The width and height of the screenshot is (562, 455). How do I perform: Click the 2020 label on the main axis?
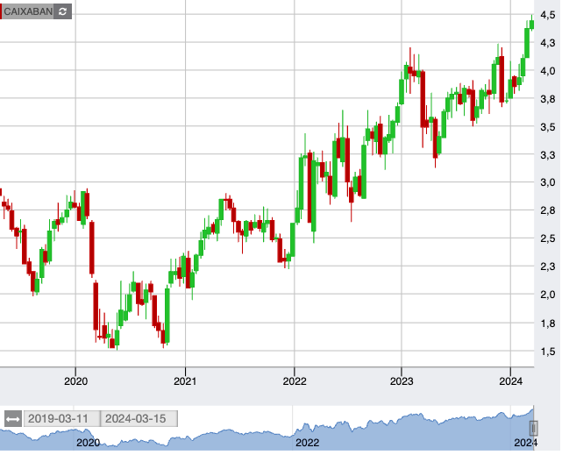(75, 381)
